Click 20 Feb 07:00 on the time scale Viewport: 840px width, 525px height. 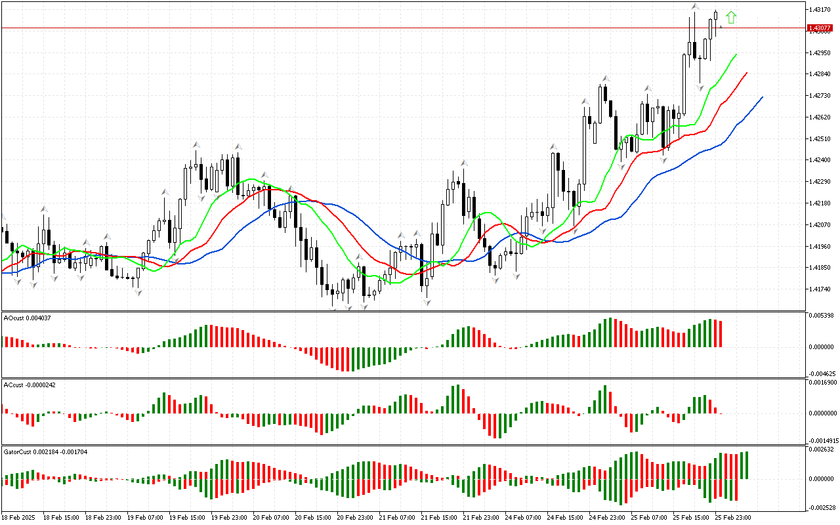pyautogui.click(x=270, y=518)
